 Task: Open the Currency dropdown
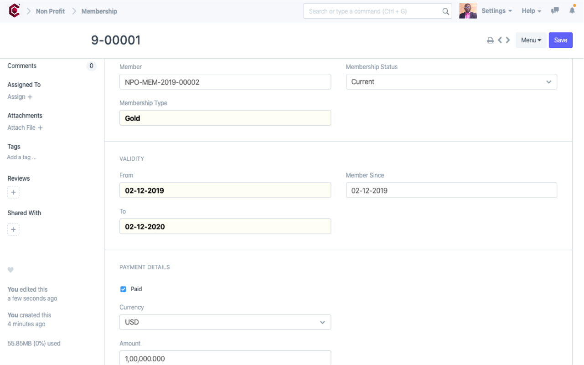click(x=225, y=322)
